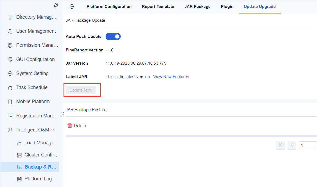This screenshot has width=317, height=187.
Task: Click the Mobile Platform phone icon
Action: coord(10,102)
